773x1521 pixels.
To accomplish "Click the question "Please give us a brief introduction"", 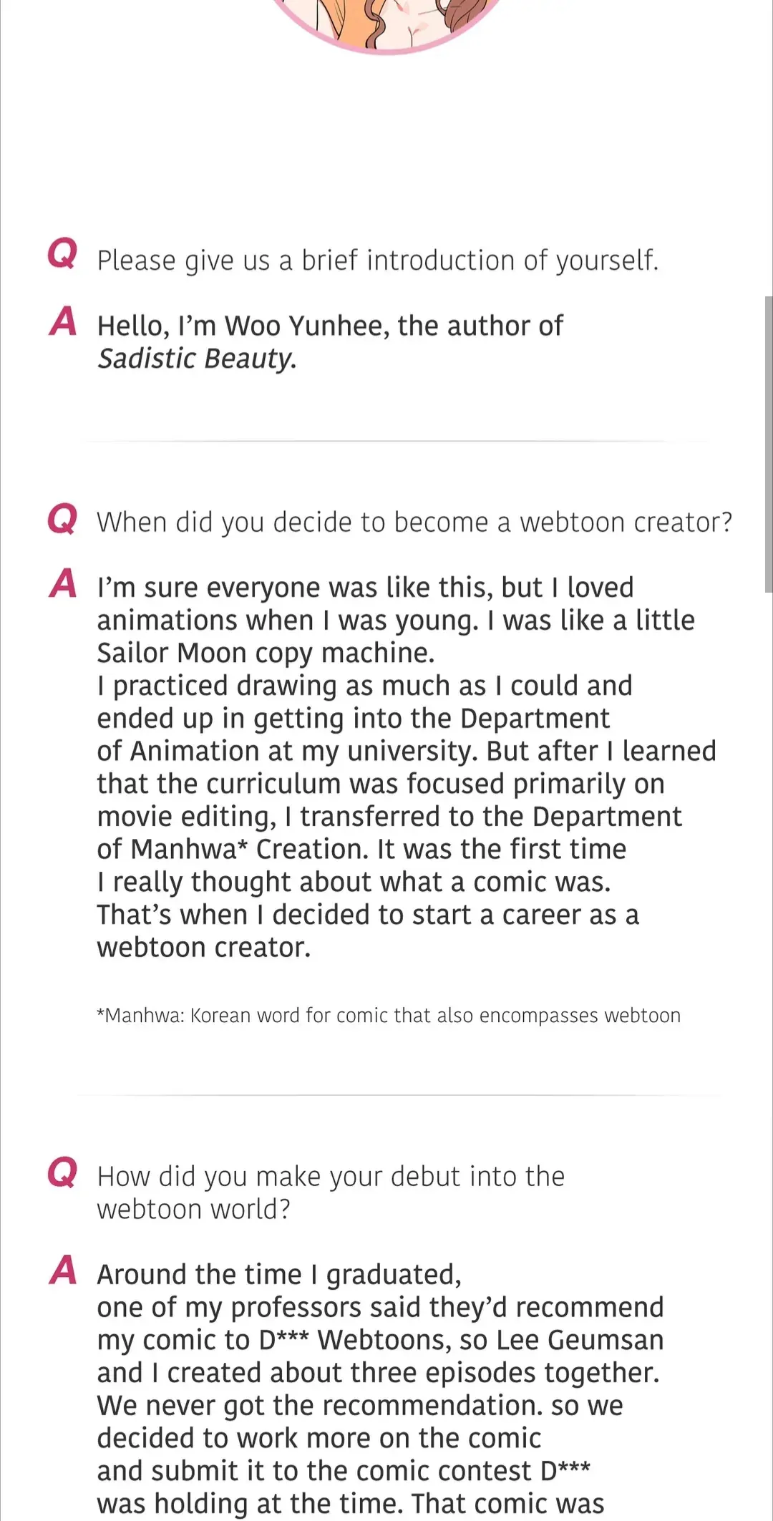I will pyautogui.click(x=377, y=261).
